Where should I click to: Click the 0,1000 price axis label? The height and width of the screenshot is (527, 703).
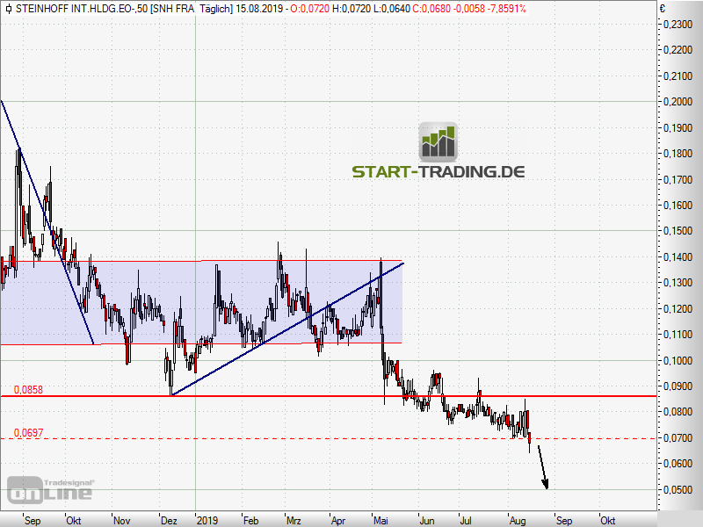(x=678, y=360)
